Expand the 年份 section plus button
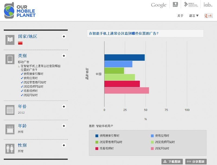The height and width of the screenshot is (165, 217). pyautogui.click(x=64, y=107)
